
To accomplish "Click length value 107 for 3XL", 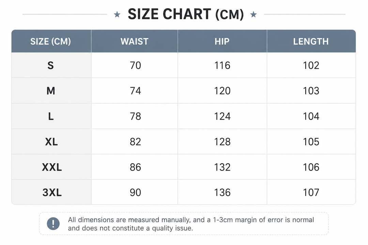I will click(x=311, y=193).
